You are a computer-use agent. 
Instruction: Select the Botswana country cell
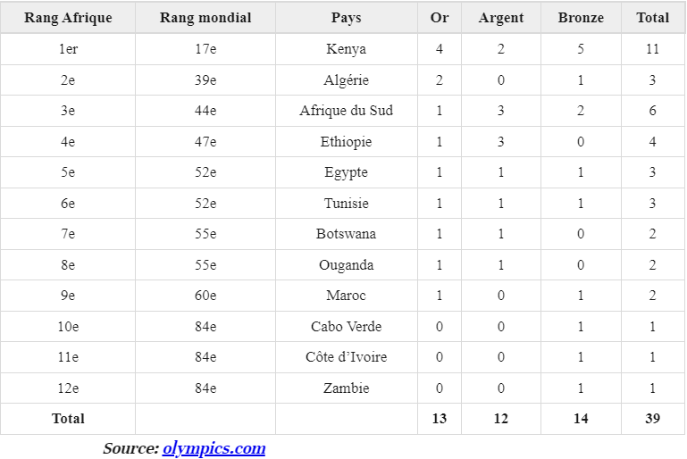coord(346,234)
